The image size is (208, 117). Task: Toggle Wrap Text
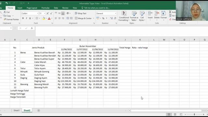pos(81,13)
